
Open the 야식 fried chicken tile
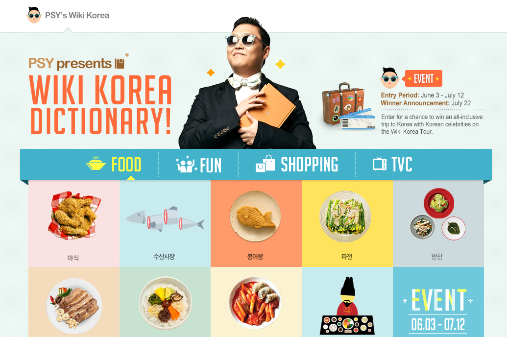(74, 223)
